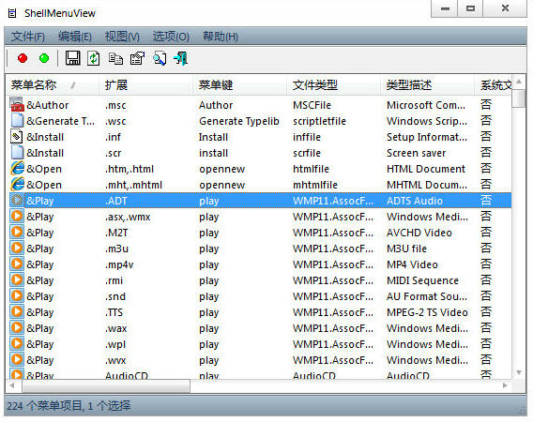Sort by the cut-off 系统文 column header
The width and height of the screenshot is (533, 422).
coord(494,85)
